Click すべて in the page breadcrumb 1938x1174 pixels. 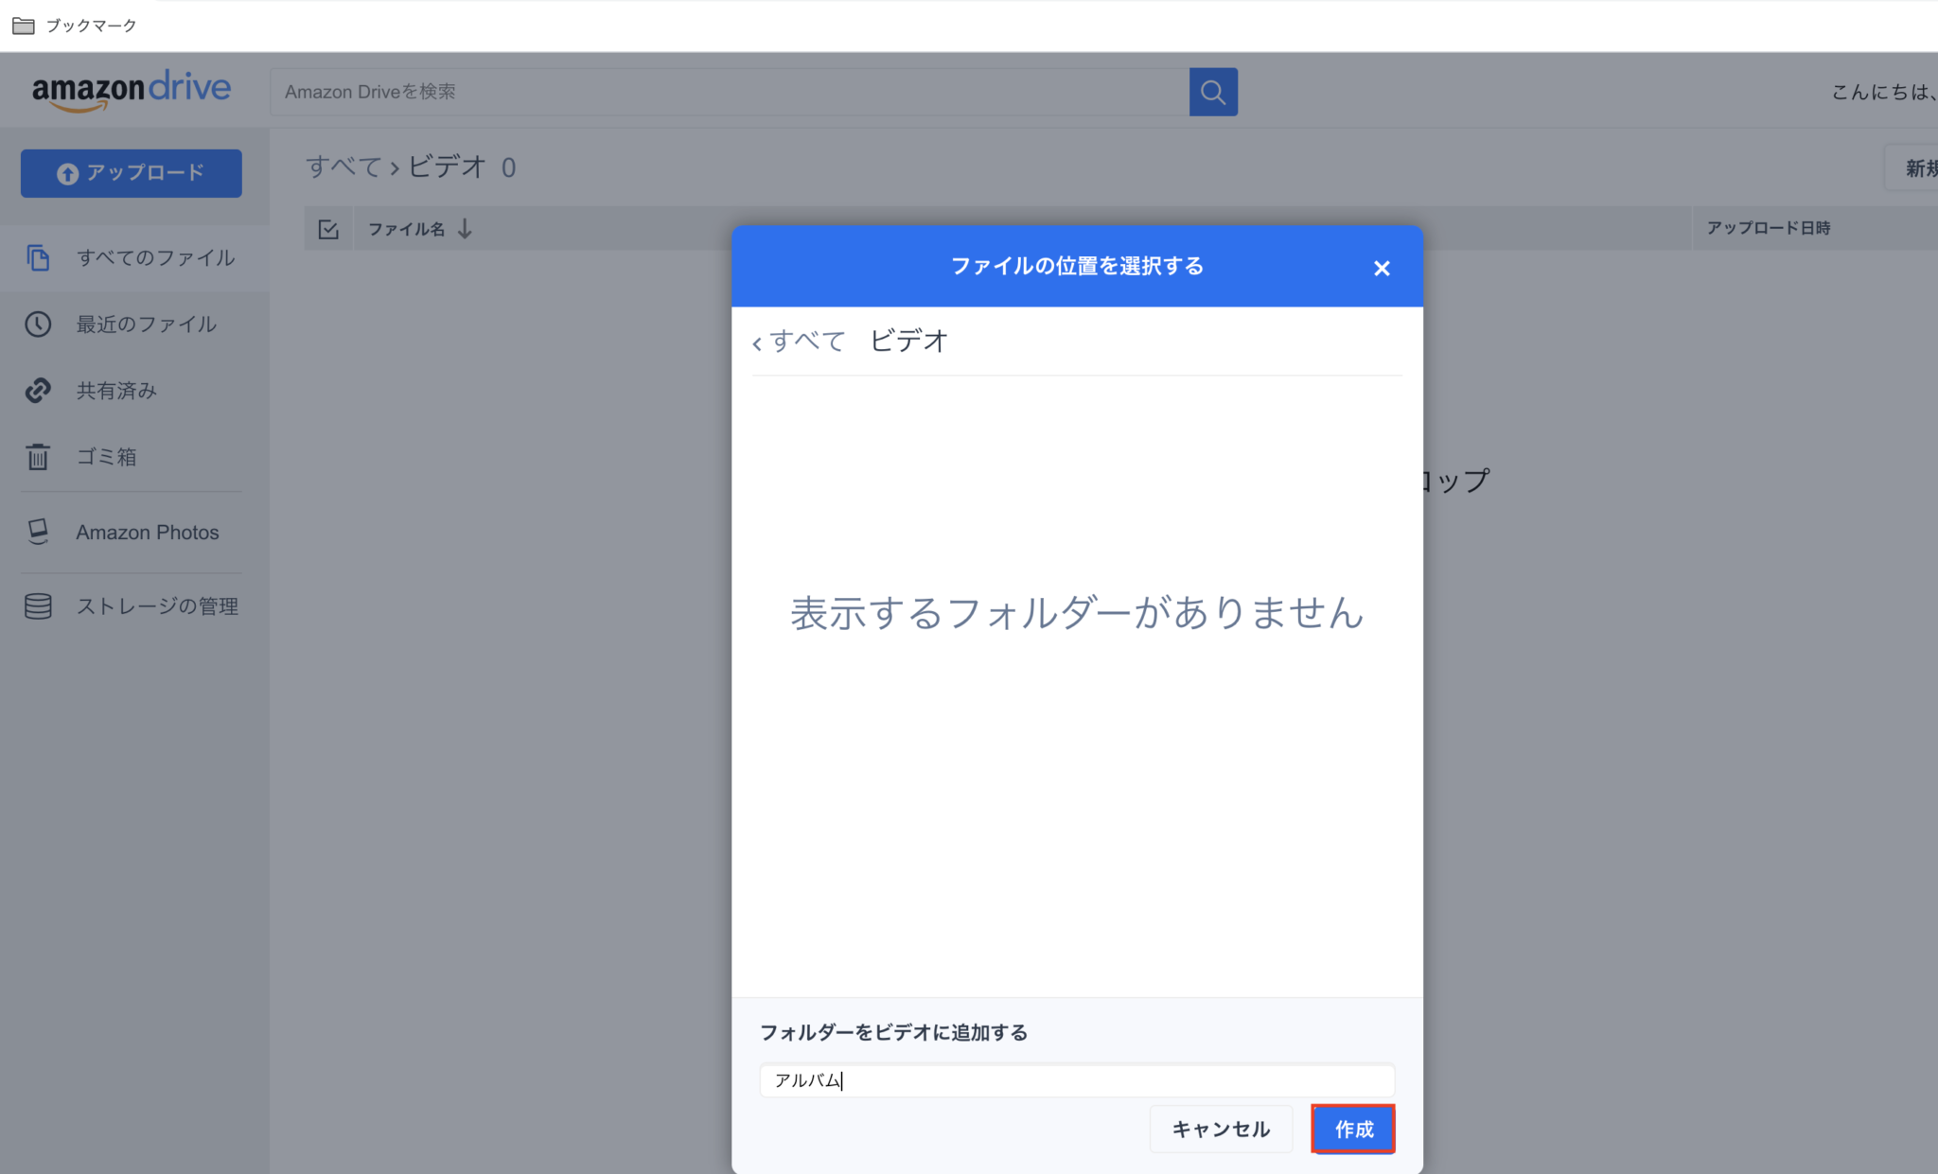click(343, 166)
